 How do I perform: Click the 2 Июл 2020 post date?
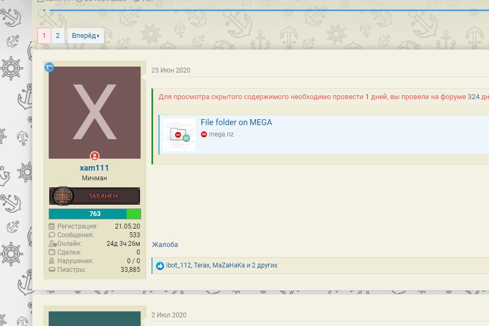pos(169,315)
